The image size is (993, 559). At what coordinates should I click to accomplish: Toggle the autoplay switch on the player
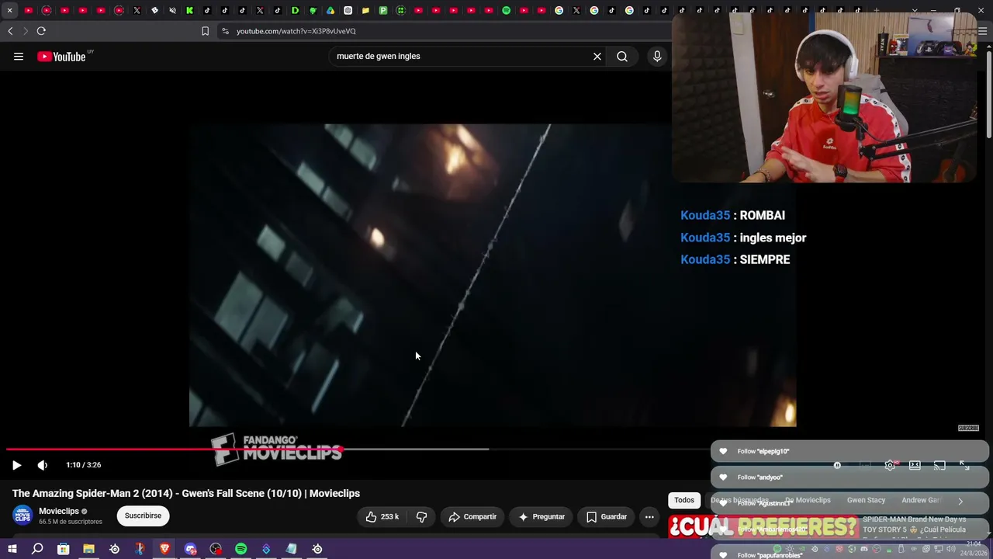[837, 465]
